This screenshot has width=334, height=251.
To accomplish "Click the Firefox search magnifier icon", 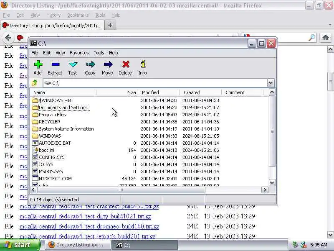I will [x=312, y=38].
